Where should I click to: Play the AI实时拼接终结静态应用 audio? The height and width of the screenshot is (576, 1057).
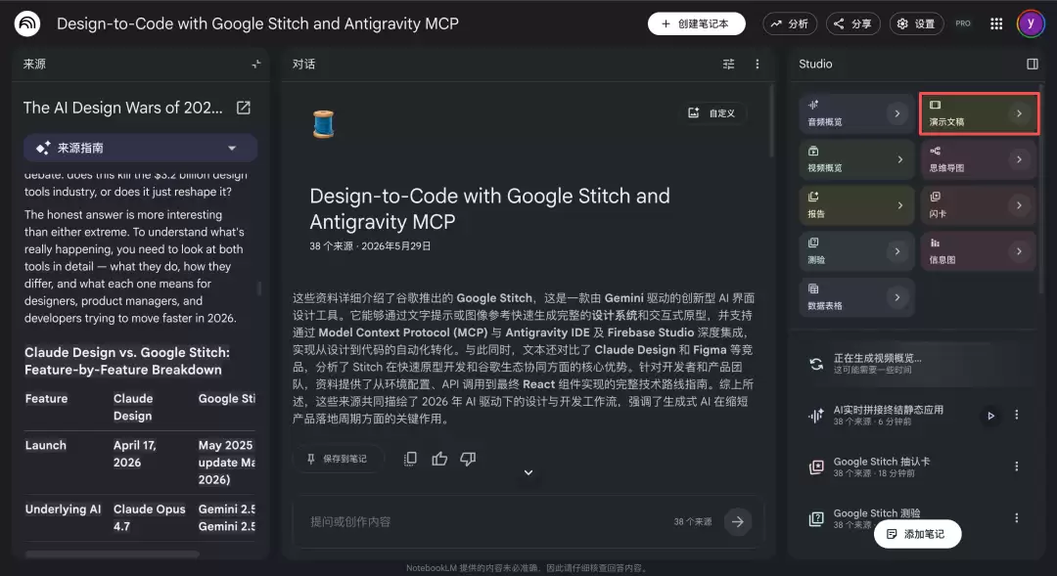[x=990, y=416]
